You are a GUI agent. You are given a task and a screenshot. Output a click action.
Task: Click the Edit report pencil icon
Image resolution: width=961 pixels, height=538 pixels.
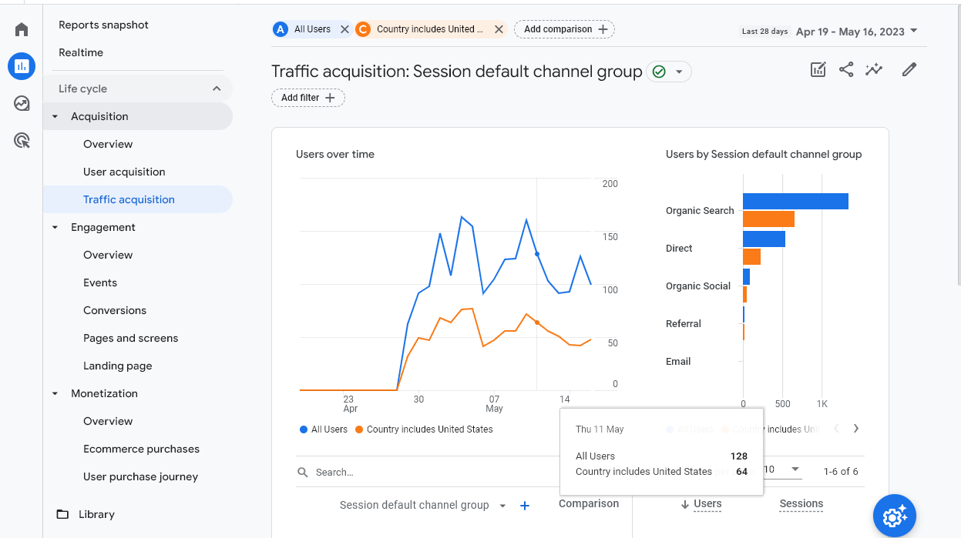909,69
